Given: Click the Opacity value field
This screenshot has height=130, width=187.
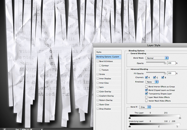Looking at the screenshot, I should 171,63.
